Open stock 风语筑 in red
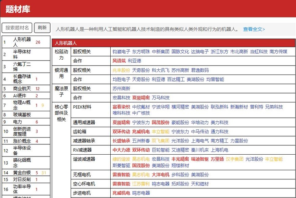The width and height of the screenshot is (296, 198). [x=119, y=61]
